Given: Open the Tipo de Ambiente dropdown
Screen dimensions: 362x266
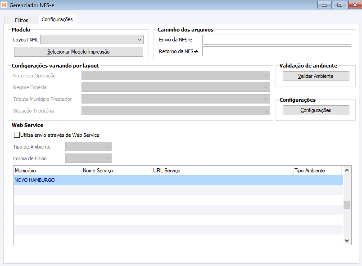Looking at the screenshot, I should click(89, 147).
